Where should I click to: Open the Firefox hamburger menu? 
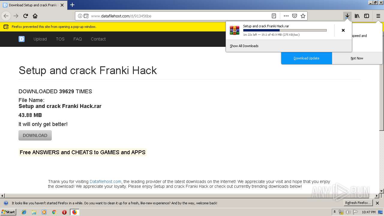pos(378,16)
